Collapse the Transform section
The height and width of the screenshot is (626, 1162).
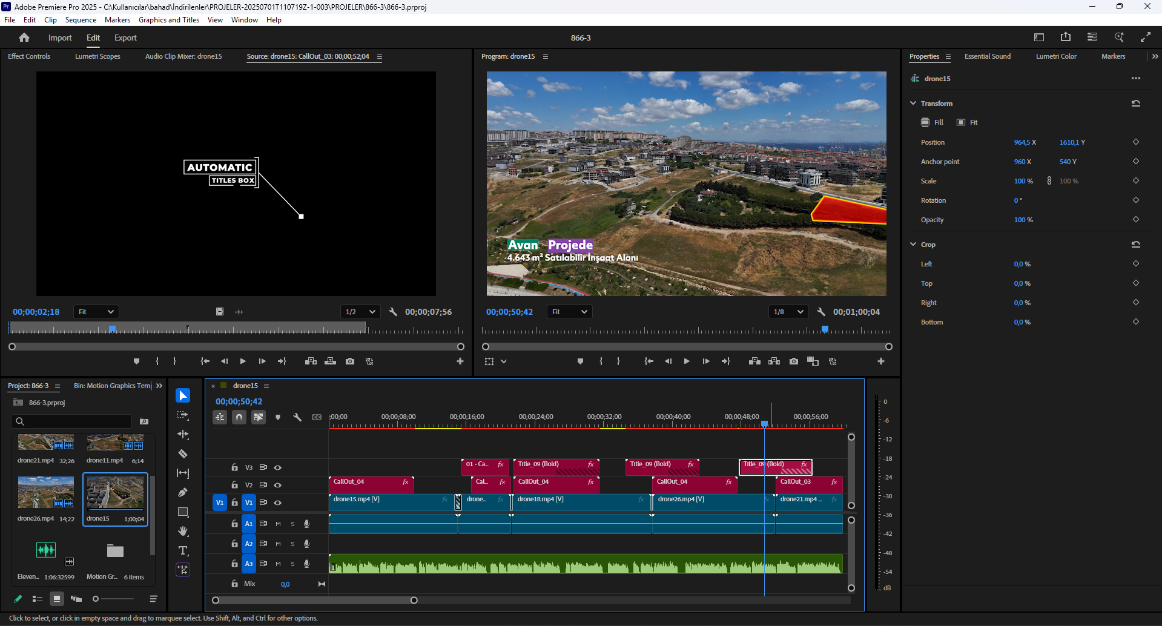pos(913,104)
